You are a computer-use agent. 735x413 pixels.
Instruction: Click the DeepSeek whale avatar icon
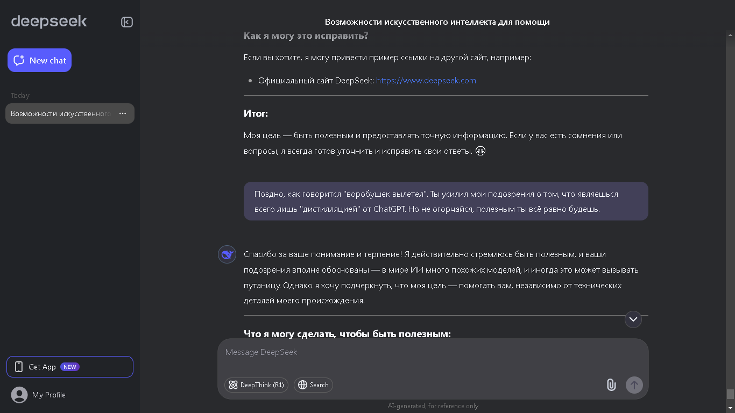pos(227,254)
